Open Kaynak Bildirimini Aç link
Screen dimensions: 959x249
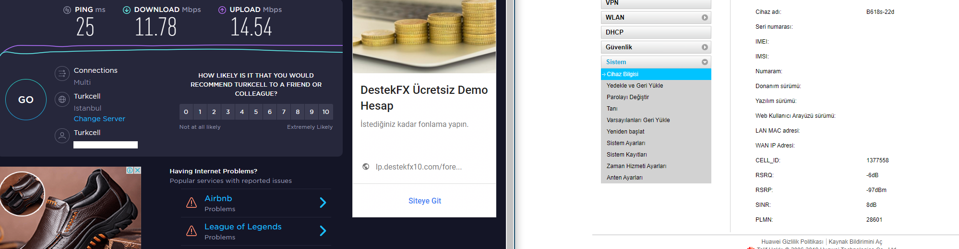coord(855,242)
